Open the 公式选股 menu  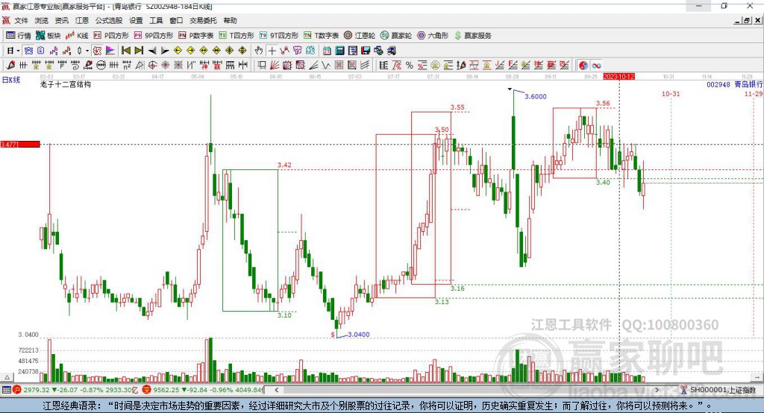pyautogui.click(x=109, y=20)
